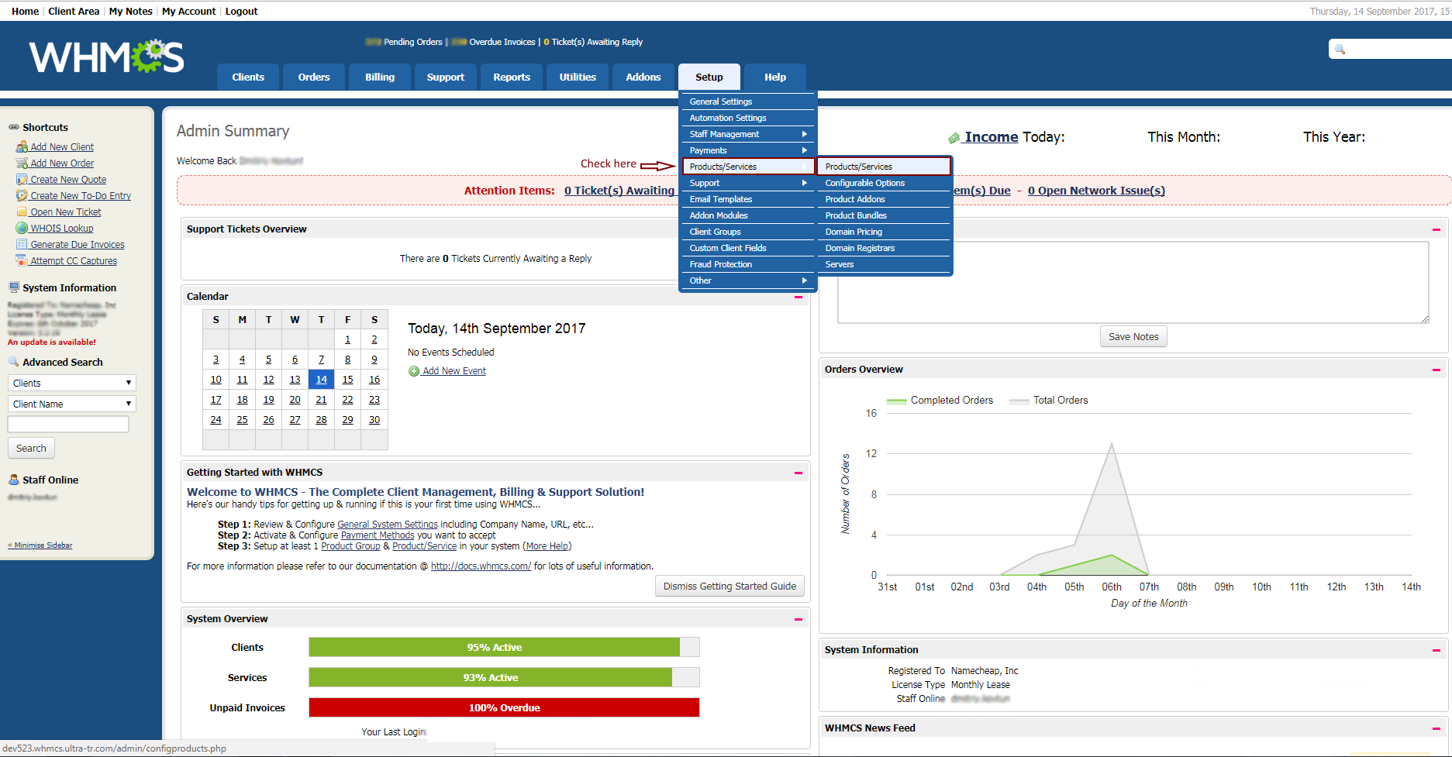Click the Generate Due Invoices icon

pyautogui.click(x=22, y=244)
